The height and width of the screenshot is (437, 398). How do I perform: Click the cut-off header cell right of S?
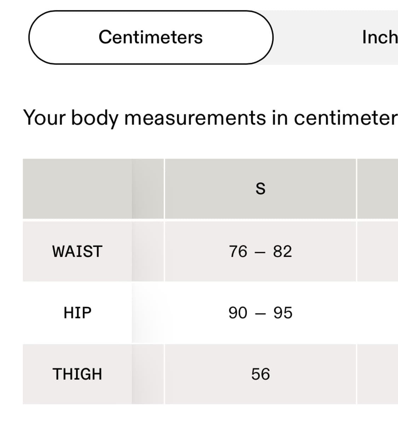point(377,189)
